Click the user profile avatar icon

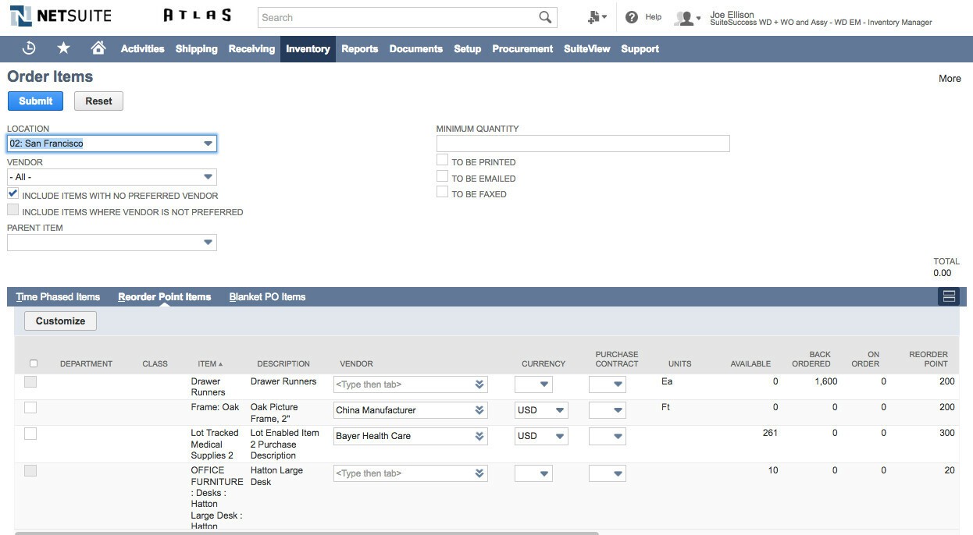pyautogui.click(x=683, y=17)
